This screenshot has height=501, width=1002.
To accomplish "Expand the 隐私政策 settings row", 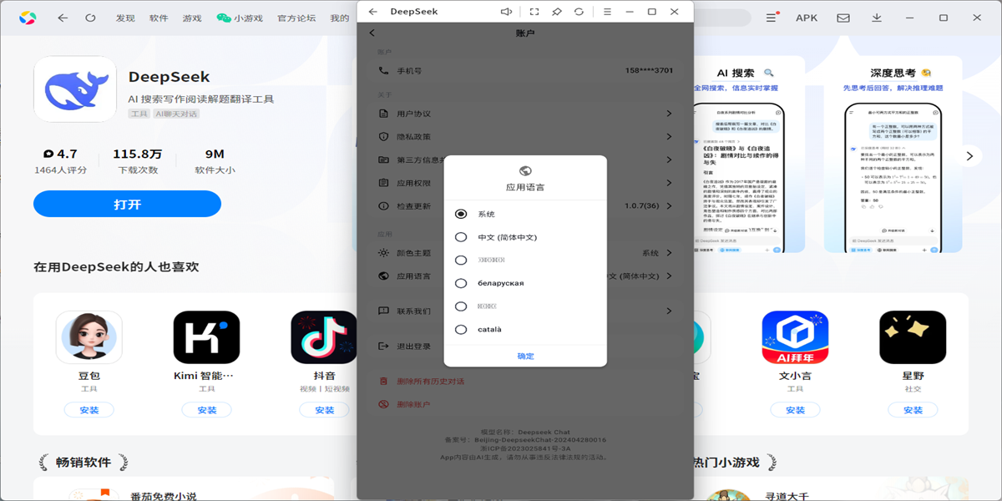I will pyautogui.click(x=524, y=136).
